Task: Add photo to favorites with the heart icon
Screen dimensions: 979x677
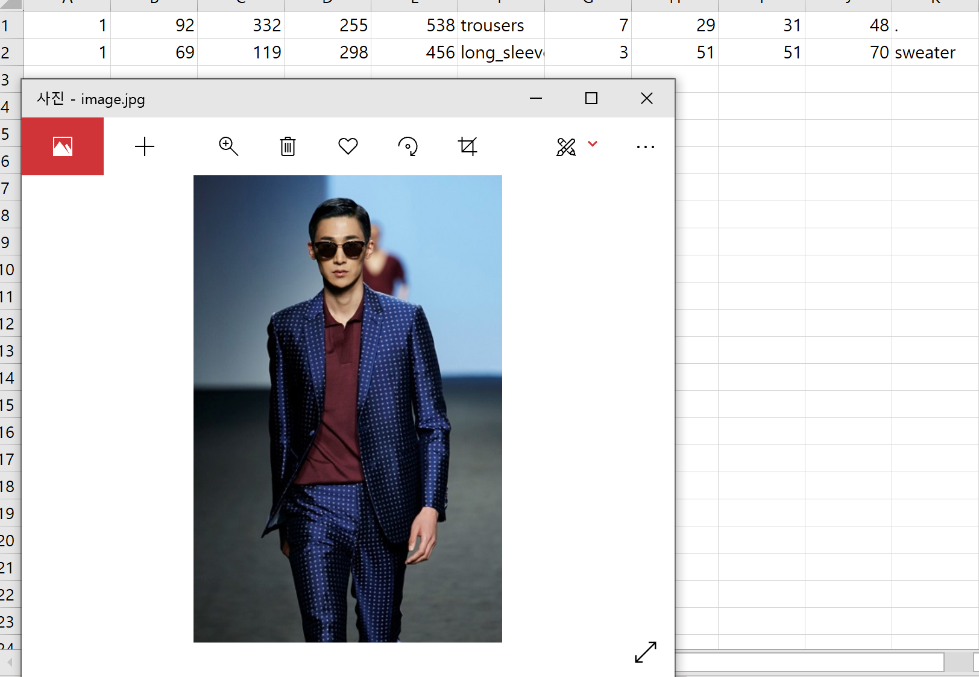Action: tap(348, 146)
